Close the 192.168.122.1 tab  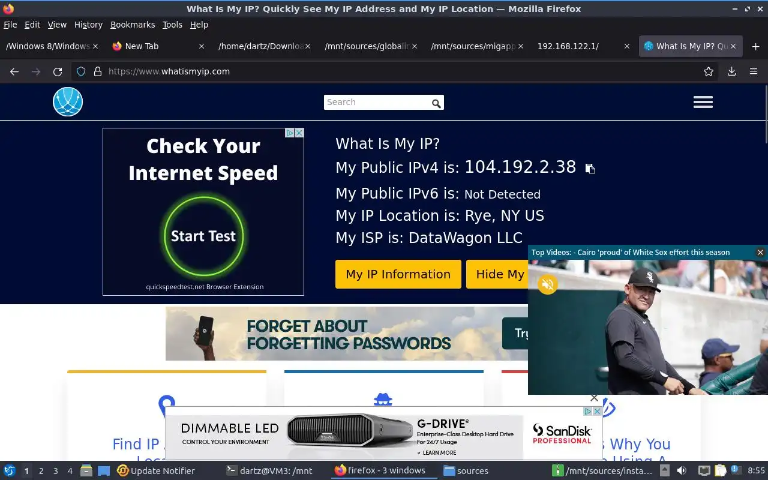(627, 46)
